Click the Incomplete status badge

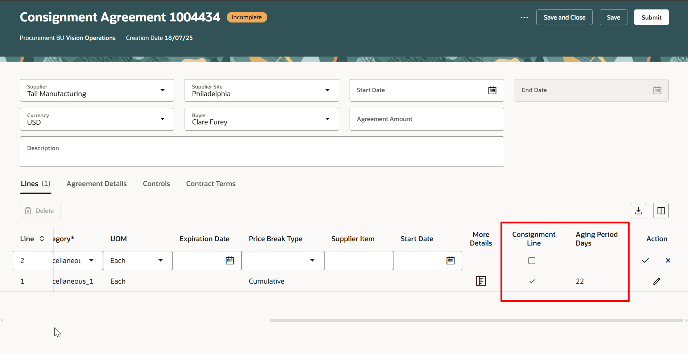tap(247, 17)
